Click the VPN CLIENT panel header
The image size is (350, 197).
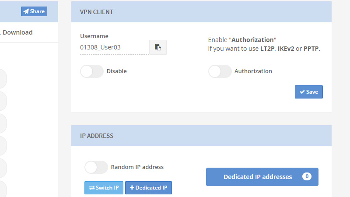[x=201, y=12]
